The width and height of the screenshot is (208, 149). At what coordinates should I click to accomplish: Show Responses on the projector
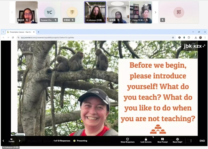pos(127,140)
